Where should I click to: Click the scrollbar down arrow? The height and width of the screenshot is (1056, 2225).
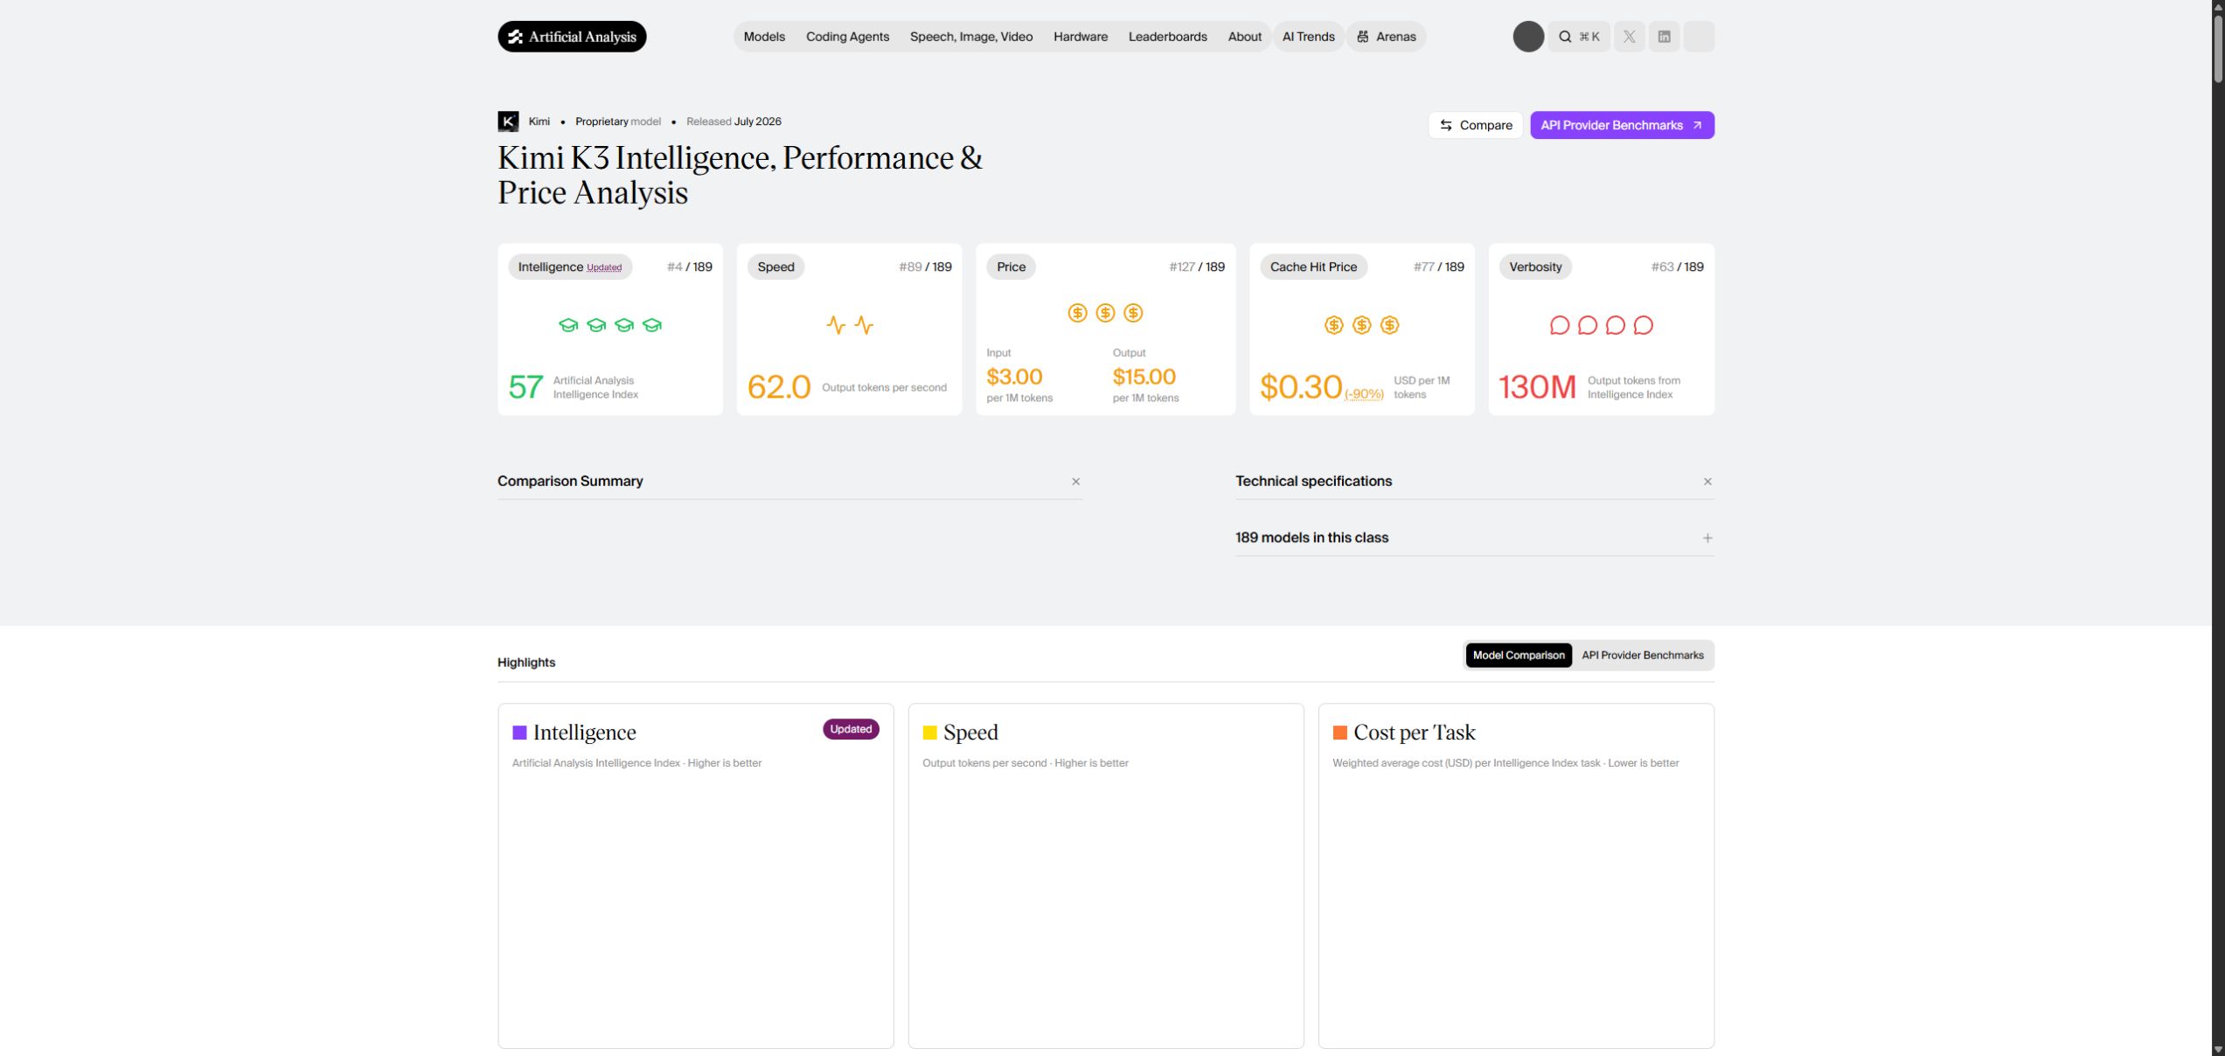2218,1049
